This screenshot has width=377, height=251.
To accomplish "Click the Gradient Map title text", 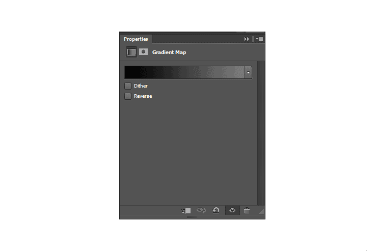I will 169,52.
